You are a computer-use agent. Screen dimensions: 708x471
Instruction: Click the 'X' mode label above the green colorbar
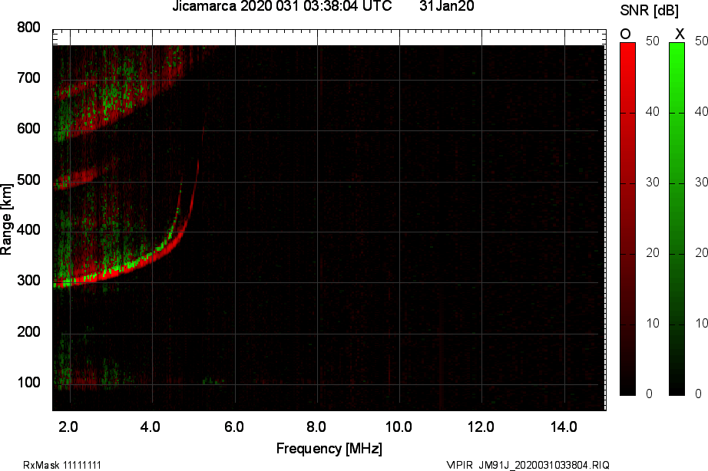coord(680,34)
